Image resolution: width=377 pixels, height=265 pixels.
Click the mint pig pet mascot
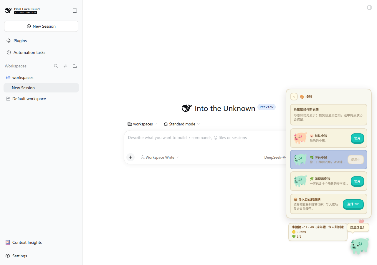point(360,246)
